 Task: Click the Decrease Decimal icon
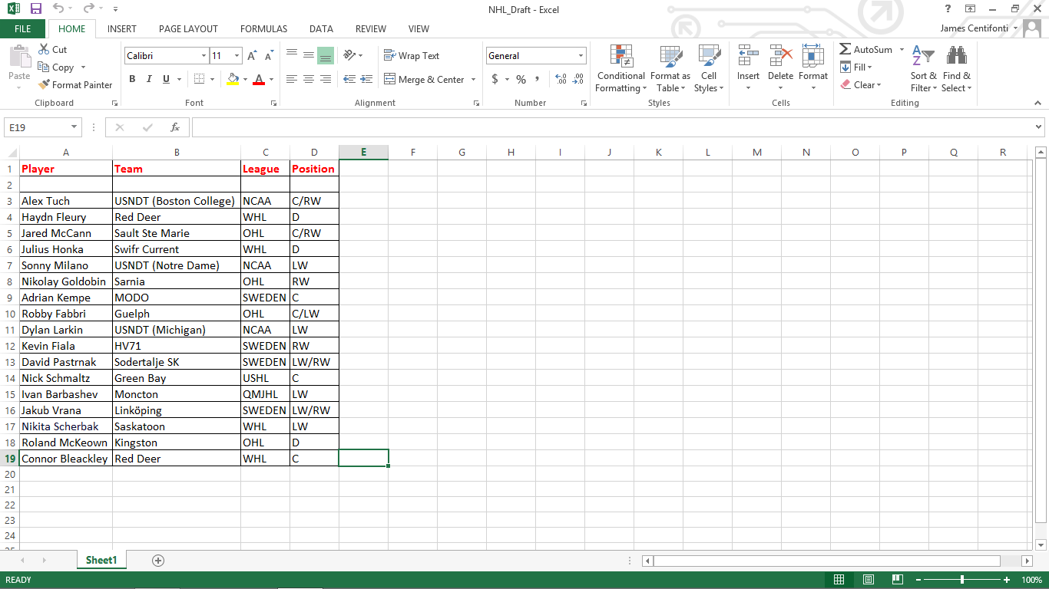pos(577,79)
